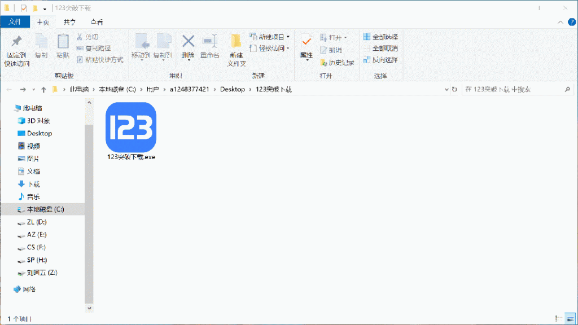Select This PC in the navigation pane

pyautogui.click(x=32, y=108)
